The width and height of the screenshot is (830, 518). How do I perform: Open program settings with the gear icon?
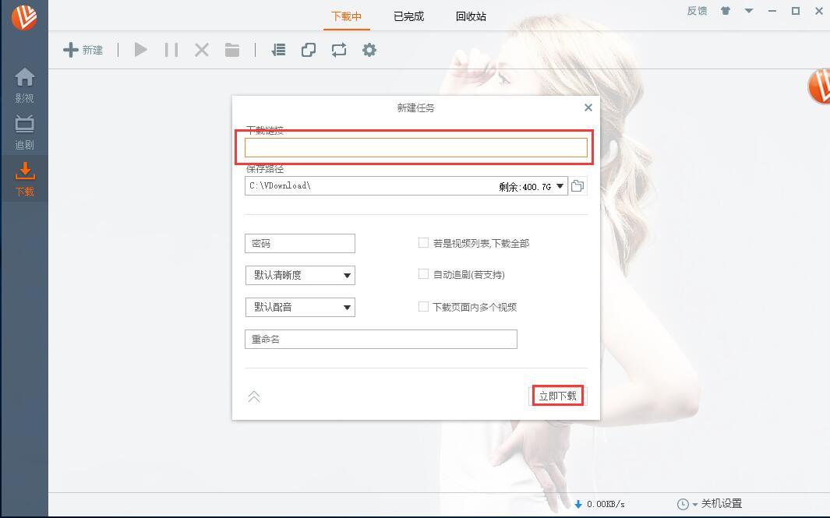coord(369,49)
